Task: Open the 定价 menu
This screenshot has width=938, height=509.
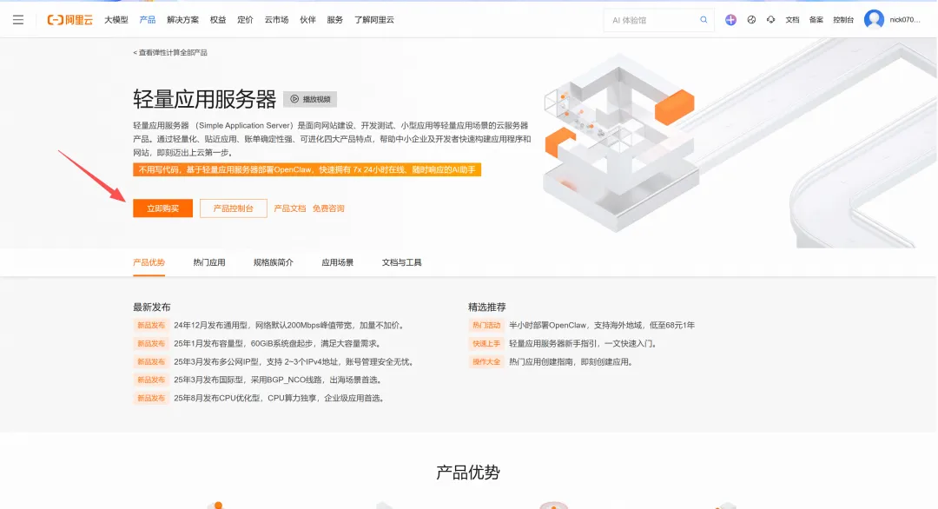Action: coord(245,20)
